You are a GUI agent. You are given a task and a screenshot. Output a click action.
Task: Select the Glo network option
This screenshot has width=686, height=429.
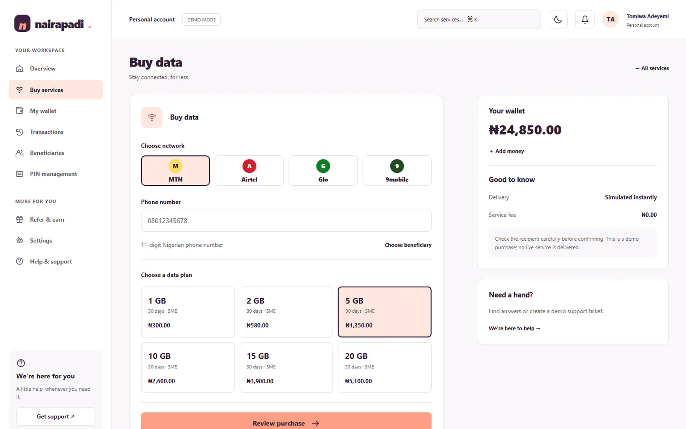pyautogui.click(x=323, y=170)
